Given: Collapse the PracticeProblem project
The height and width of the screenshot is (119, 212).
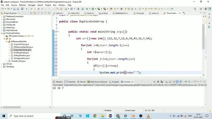Looking at the screenshot, I should tap(2, 33).
